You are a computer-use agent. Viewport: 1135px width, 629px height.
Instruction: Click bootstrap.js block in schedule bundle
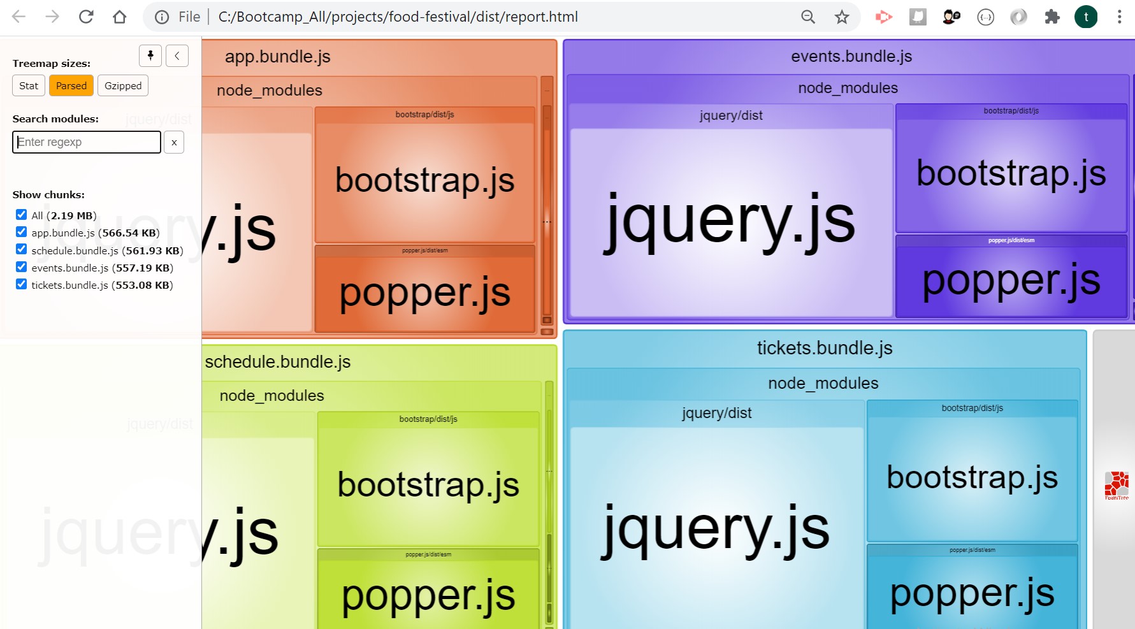[428, 486]
